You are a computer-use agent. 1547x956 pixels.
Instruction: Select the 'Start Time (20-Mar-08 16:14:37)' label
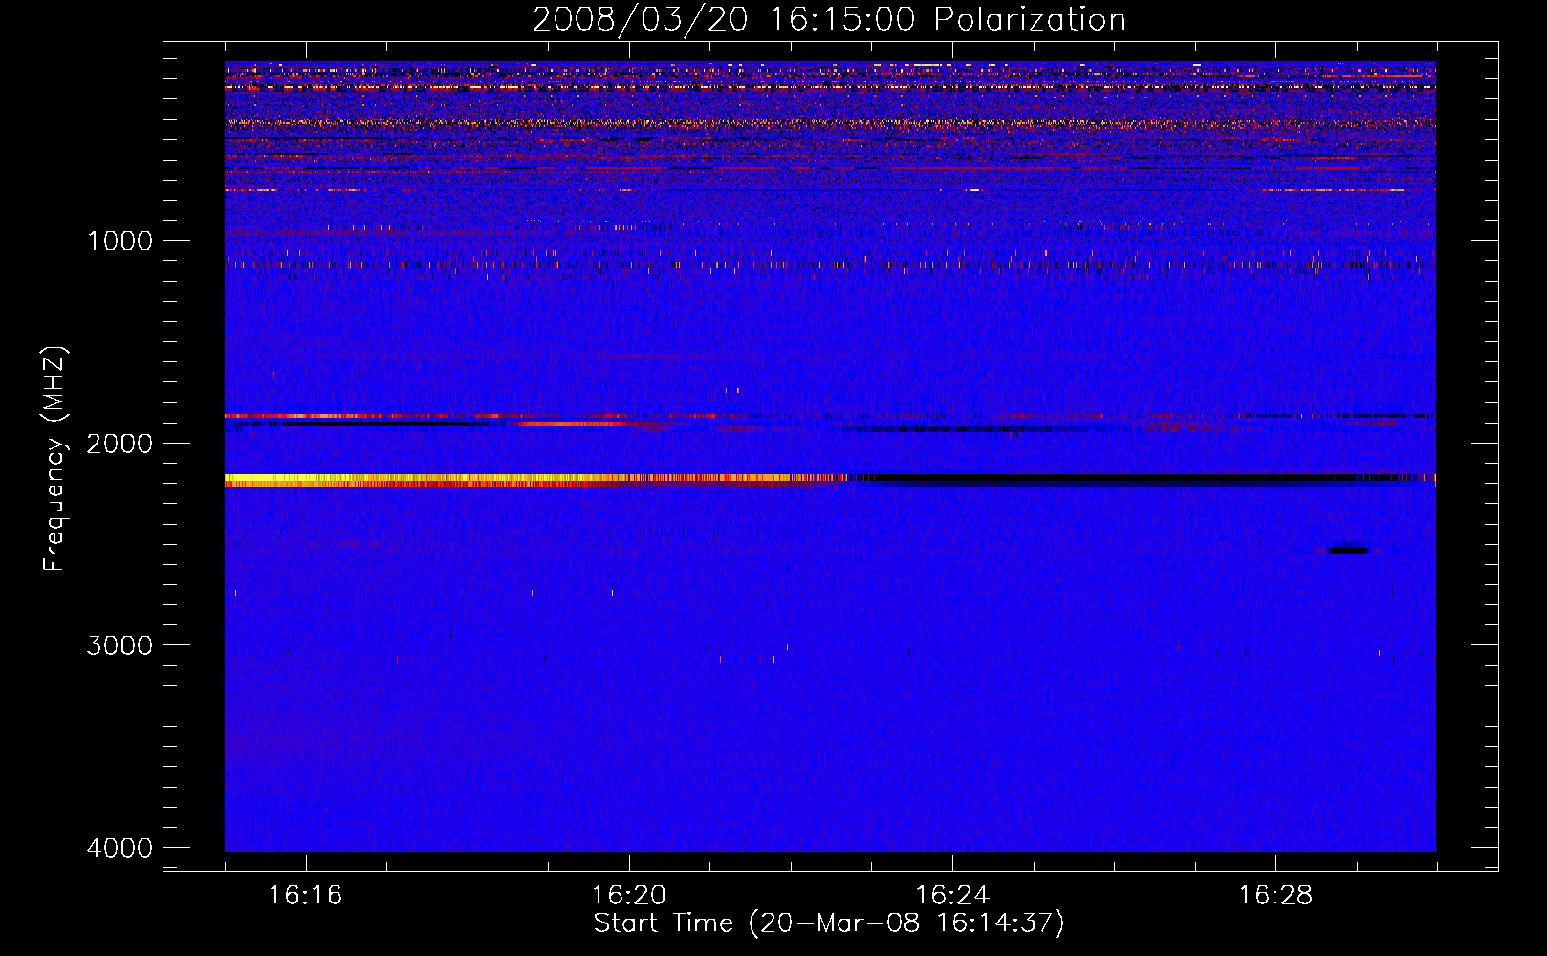[x=829, y=923]
